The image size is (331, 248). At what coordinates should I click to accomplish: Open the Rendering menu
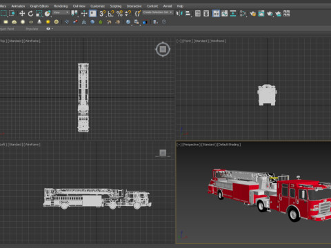61,6
